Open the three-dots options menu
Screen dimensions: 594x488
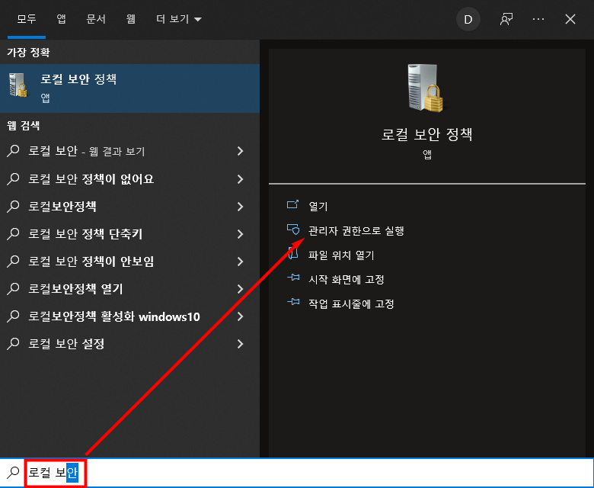pos(538,19)
